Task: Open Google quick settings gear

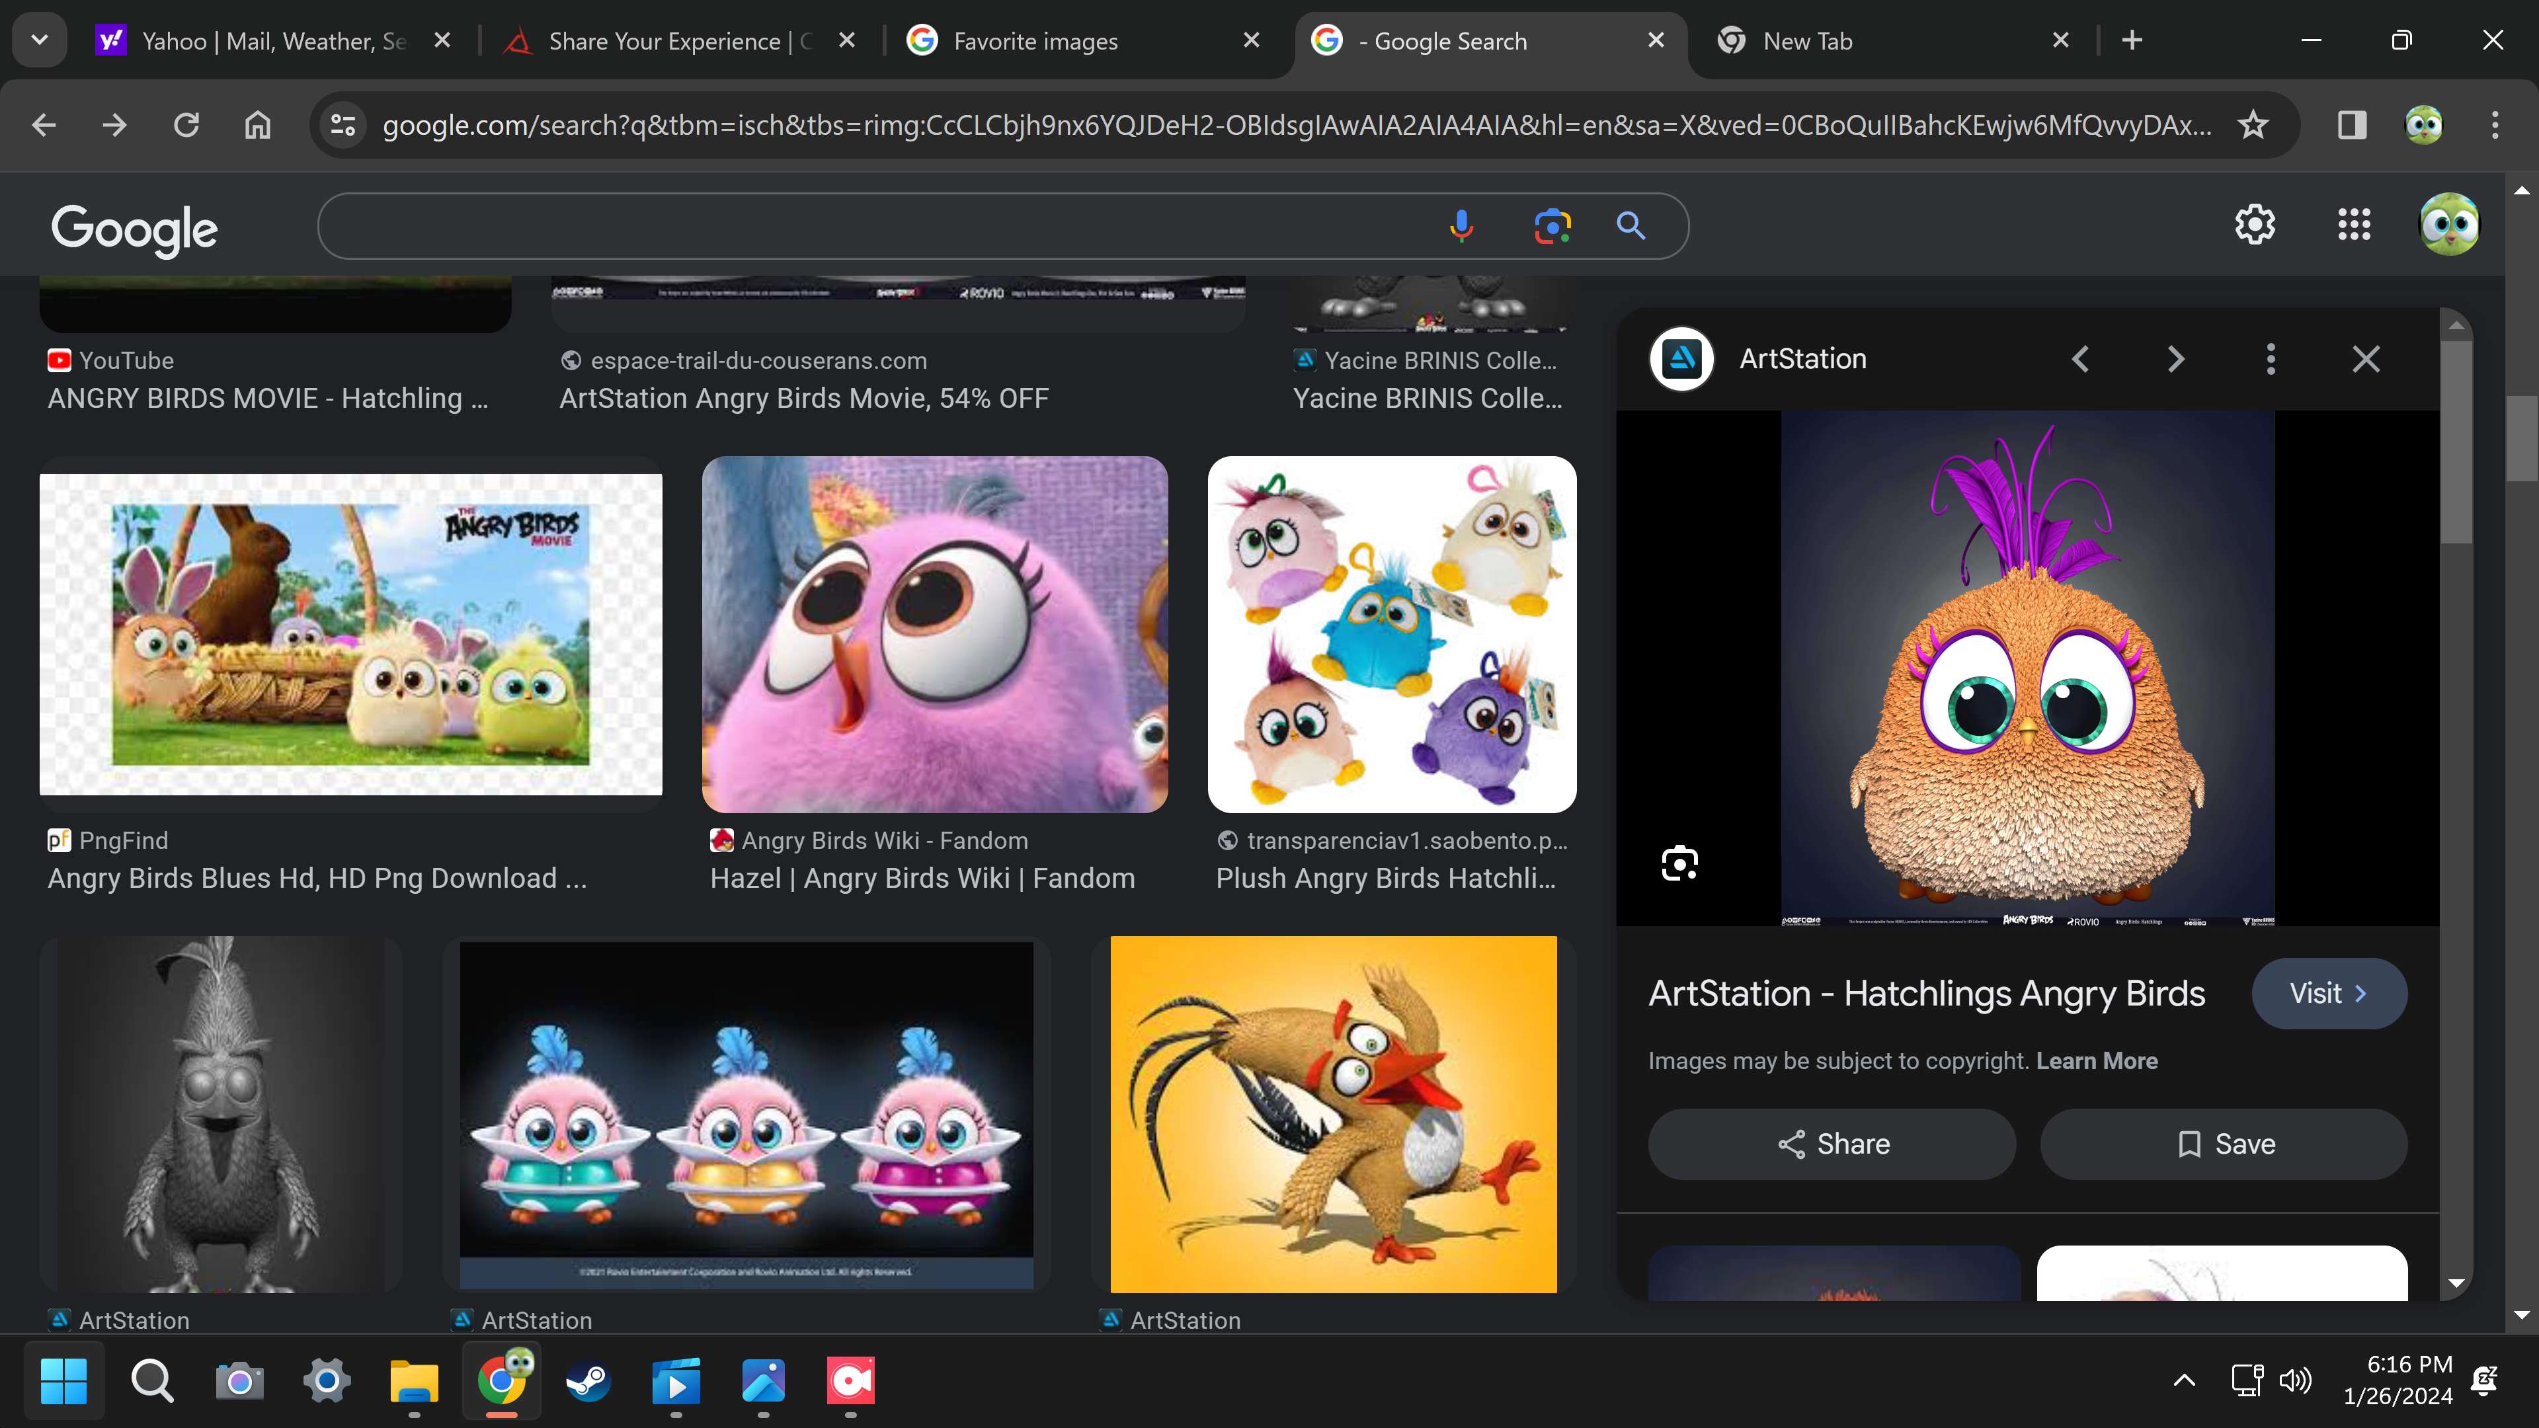Action: [2254, 225]
